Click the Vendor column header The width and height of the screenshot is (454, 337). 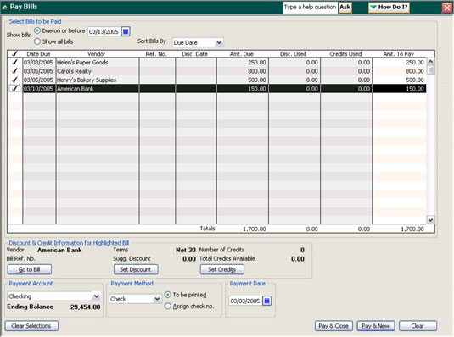click(97, 53)
